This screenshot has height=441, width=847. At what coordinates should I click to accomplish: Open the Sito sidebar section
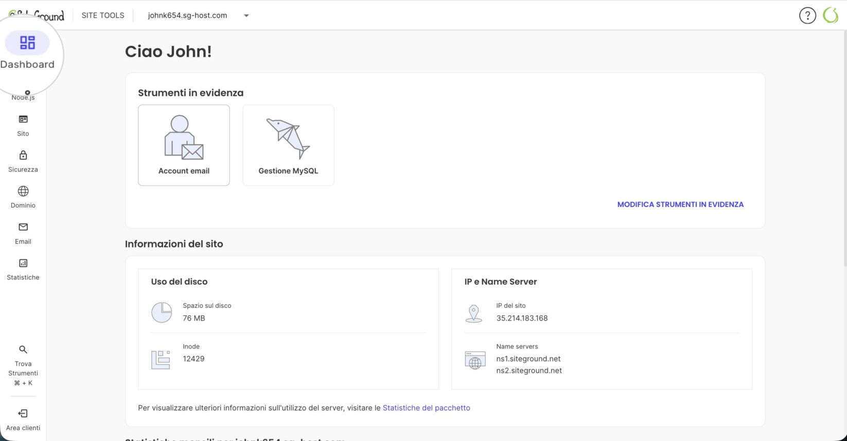(23, 126)
